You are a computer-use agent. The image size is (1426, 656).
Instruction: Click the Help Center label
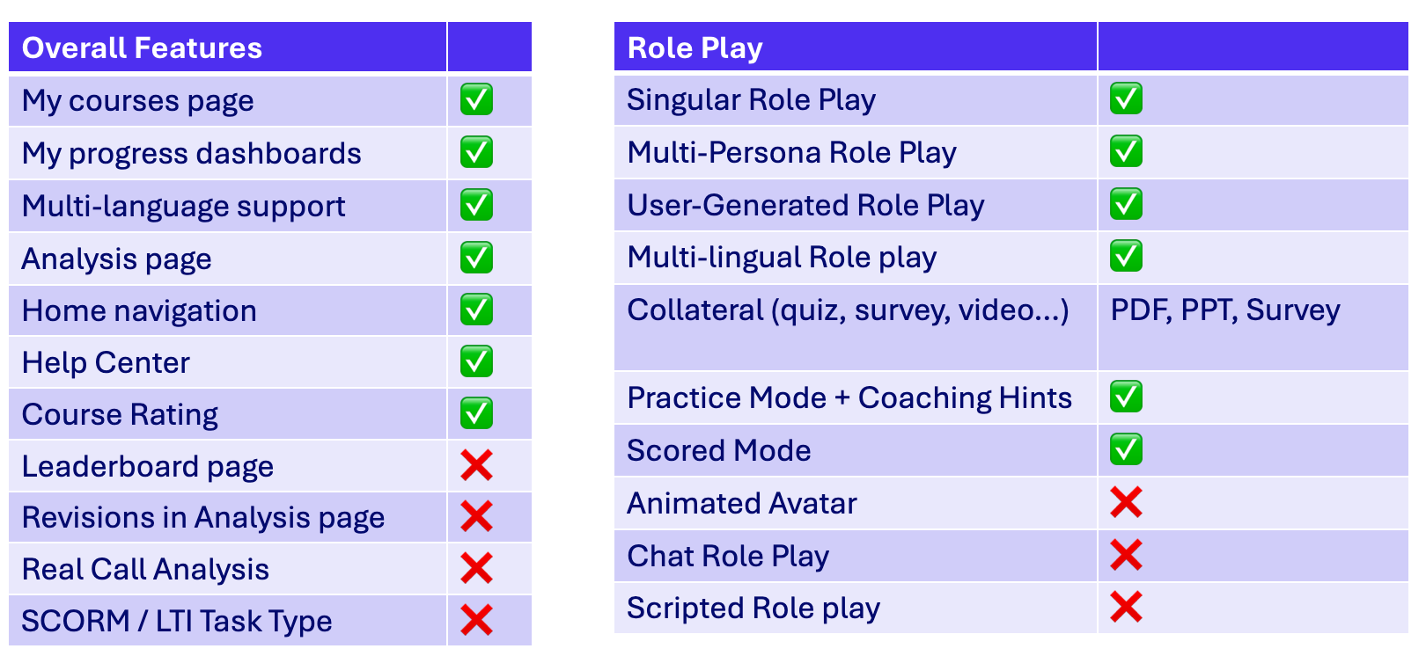[106, 362]
